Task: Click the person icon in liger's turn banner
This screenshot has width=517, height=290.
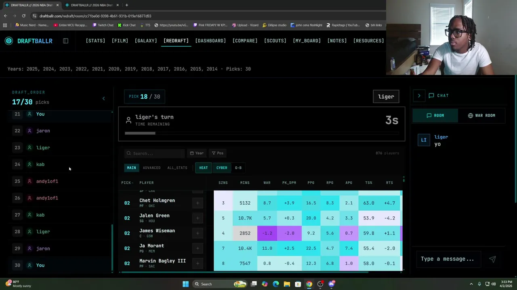Action: 128,120
